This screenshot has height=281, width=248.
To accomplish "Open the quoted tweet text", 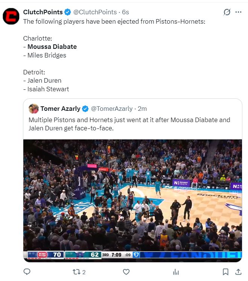I will point(129,124).
